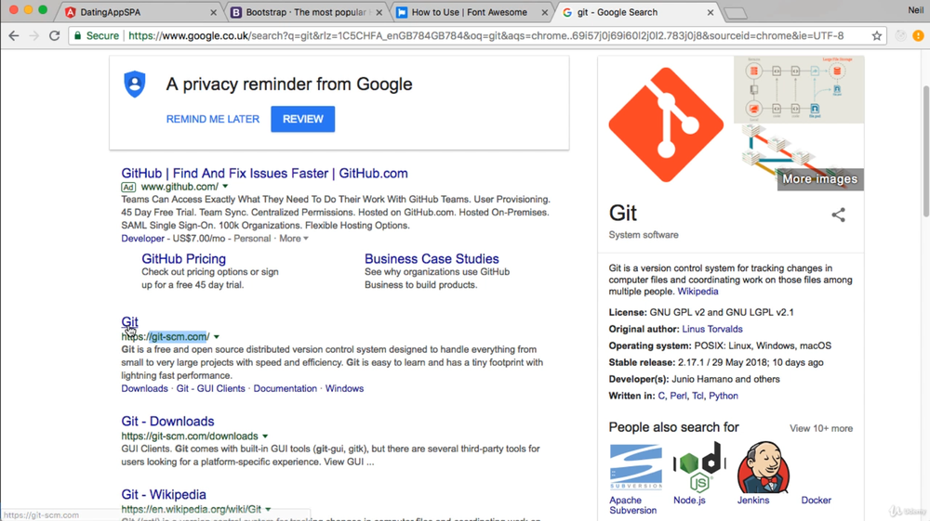Reload the page with refresh icon
The image size is (930, 521).
click(54, 36)
